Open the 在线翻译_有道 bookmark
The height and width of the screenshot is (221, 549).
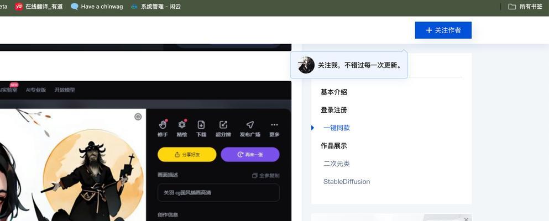pos(39,6)
